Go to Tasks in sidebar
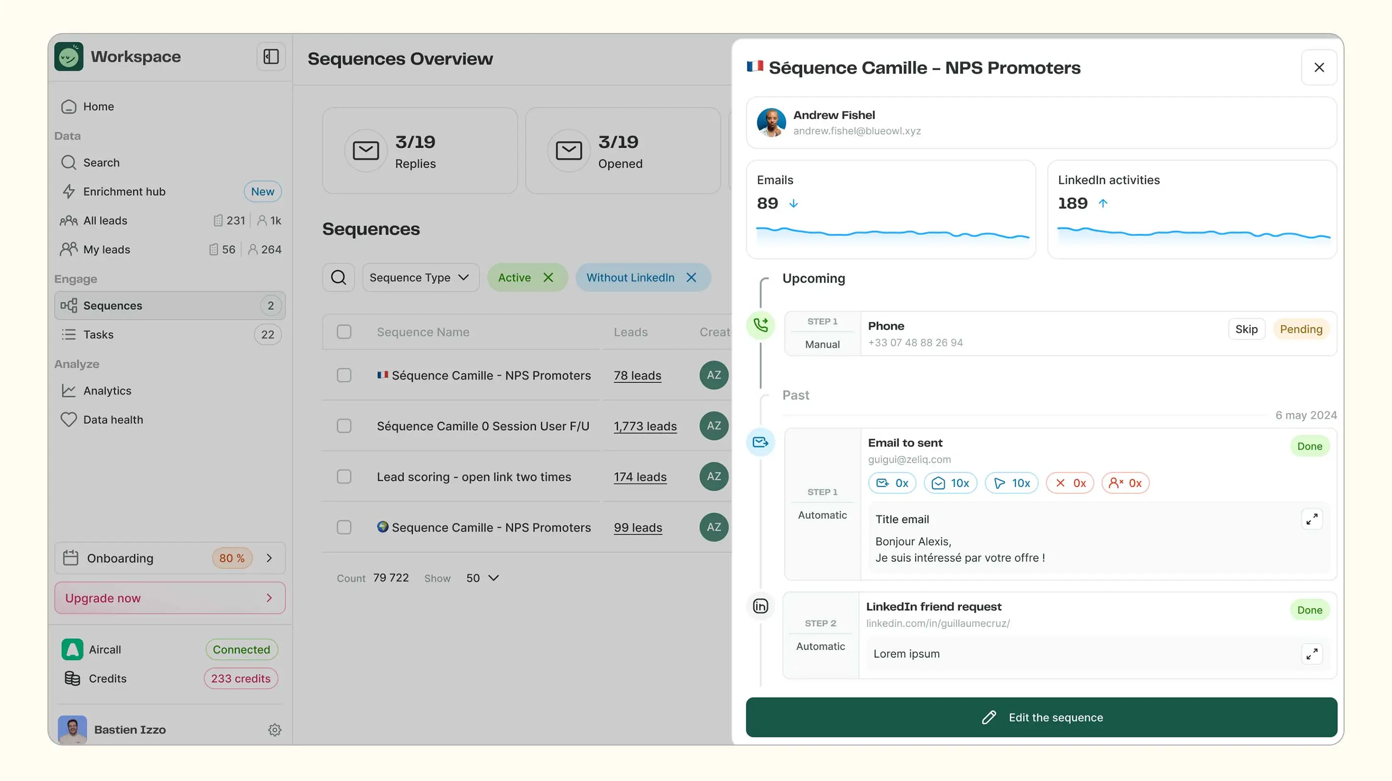 tap(98, 335)
